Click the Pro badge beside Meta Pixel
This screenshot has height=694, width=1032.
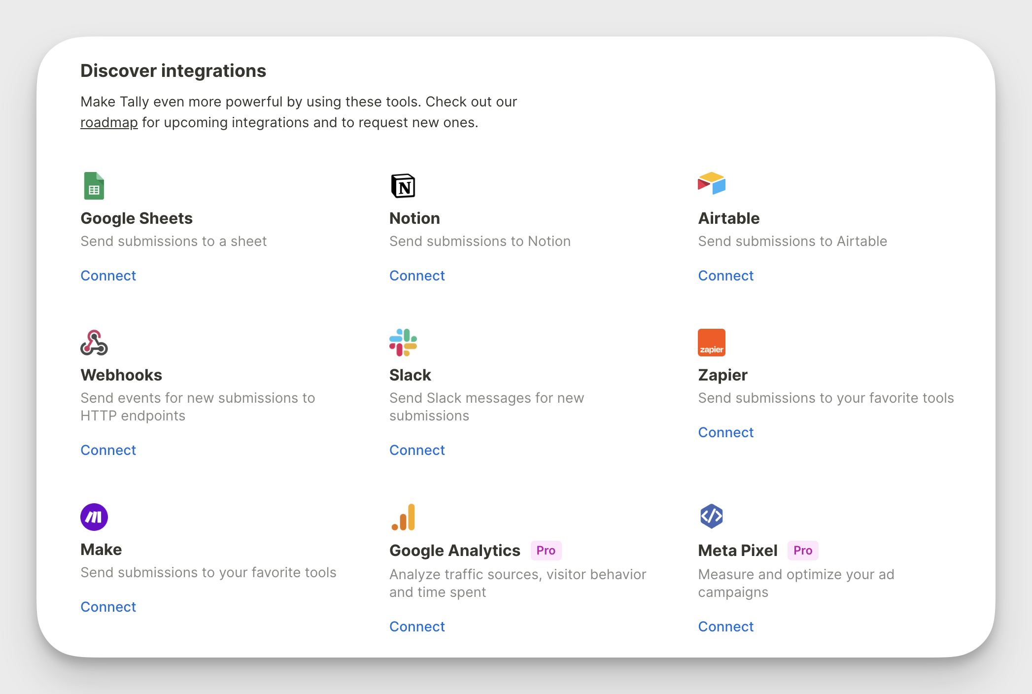tap(803, 551)
